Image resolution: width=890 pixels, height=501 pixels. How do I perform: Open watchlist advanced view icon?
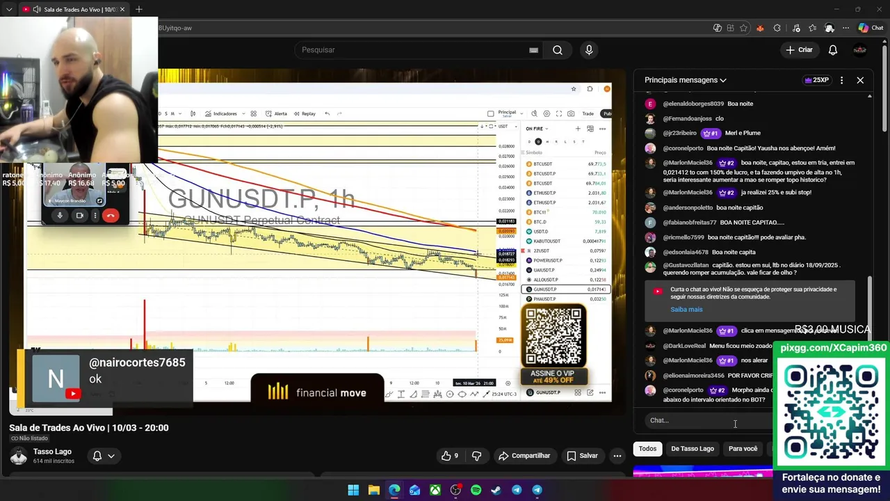(590, 129)
